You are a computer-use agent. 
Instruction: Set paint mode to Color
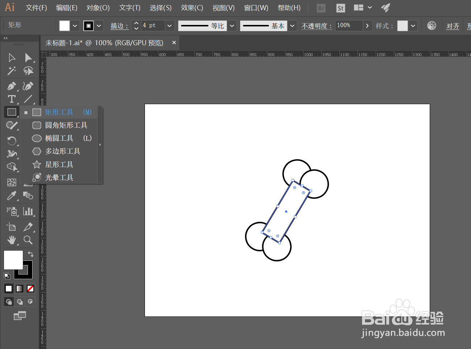pyautogui.click(x=9, y=288)
